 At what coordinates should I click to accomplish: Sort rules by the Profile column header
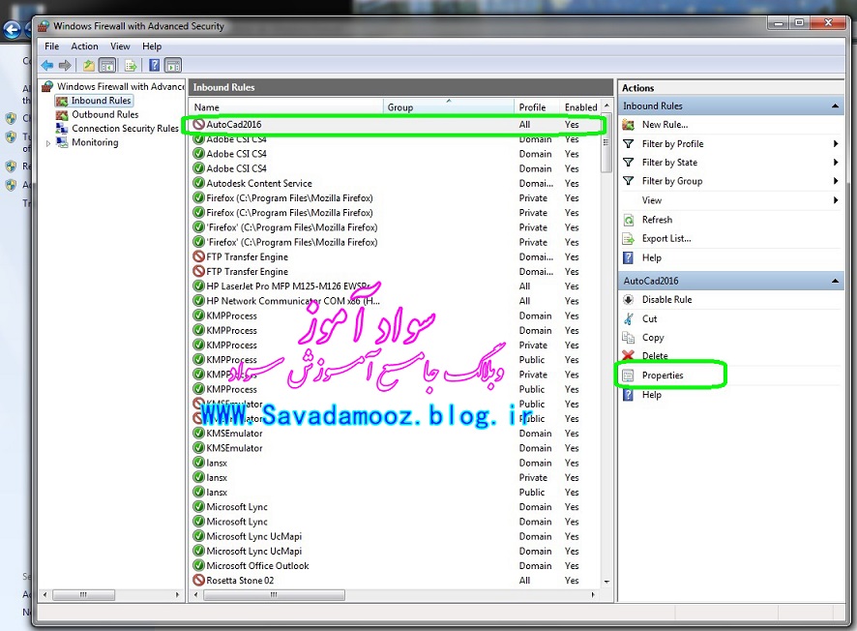point(537,107)
